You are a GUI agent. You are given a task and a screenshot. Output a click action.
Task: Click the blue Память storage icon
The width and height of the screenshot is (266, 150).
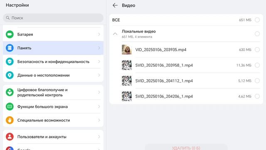point(10,48)
